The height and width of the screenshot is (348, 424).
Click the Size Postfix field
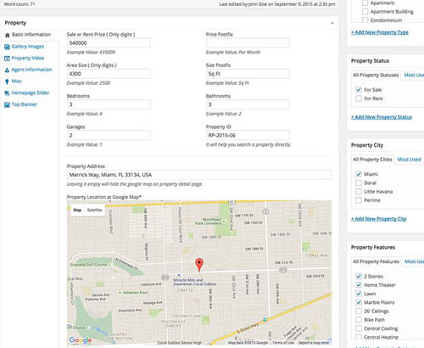click(248, 74)
